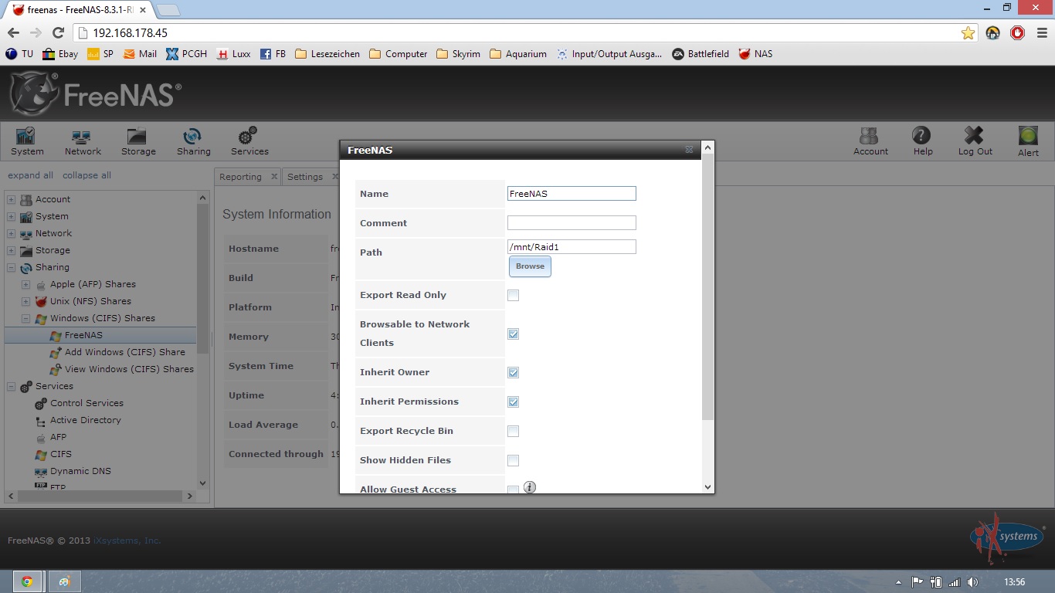Switch to the Reporting tab

pyautogui.click(x=240, y=177)
